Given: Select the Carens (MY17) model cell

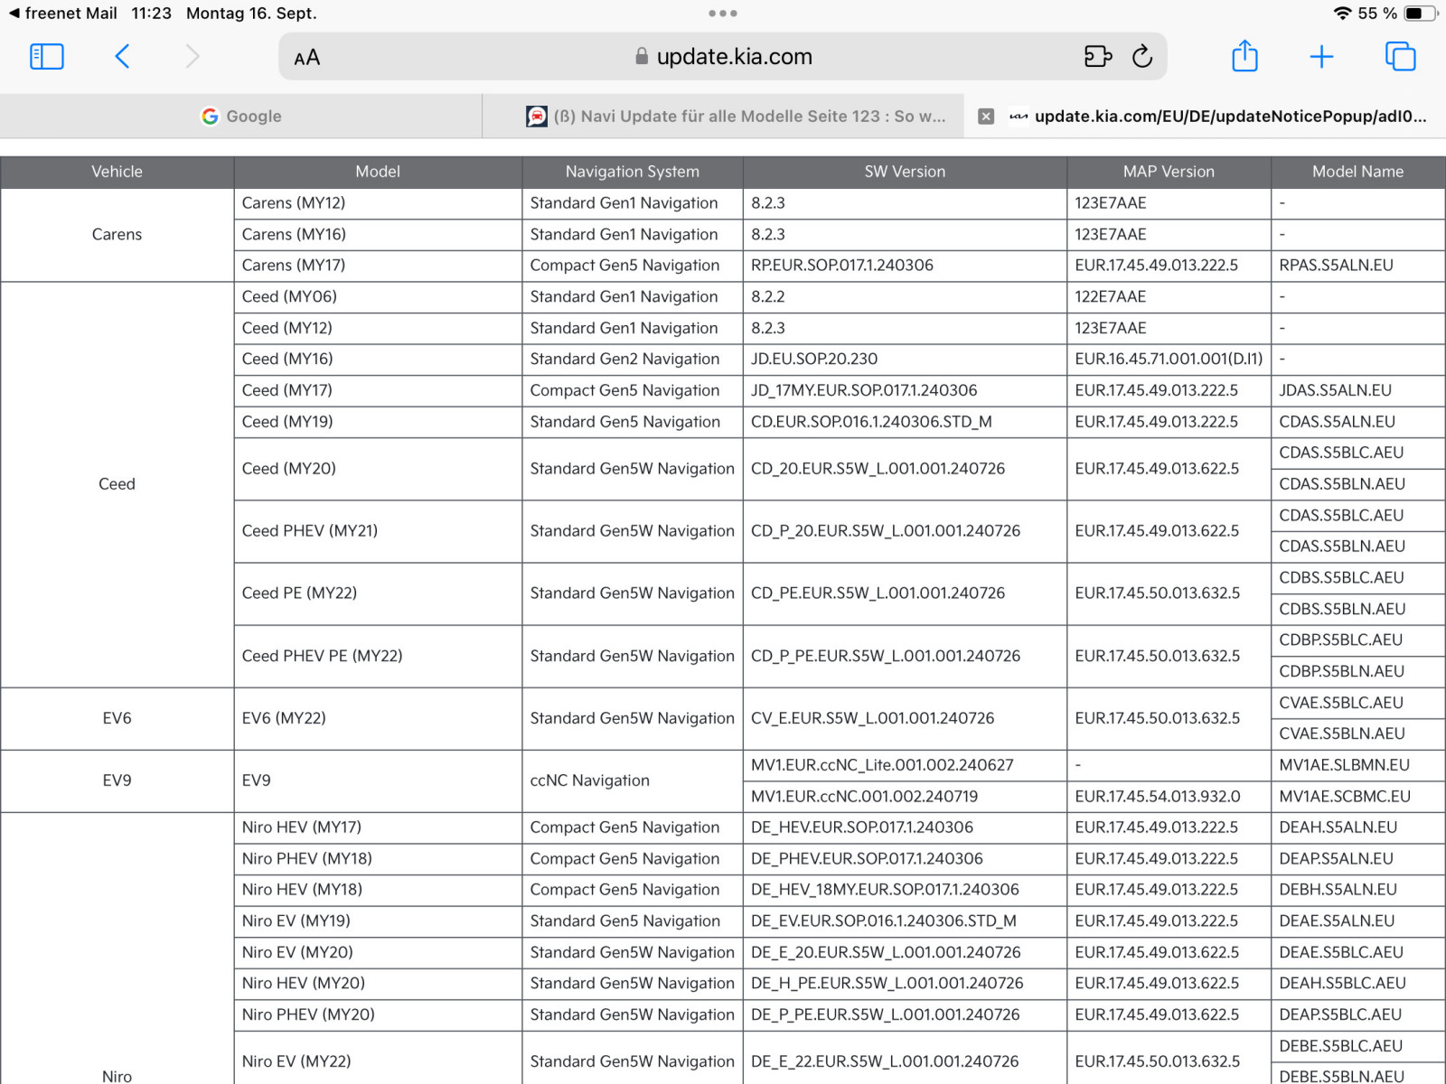Looking at the screenshot, I should [378, 266].
